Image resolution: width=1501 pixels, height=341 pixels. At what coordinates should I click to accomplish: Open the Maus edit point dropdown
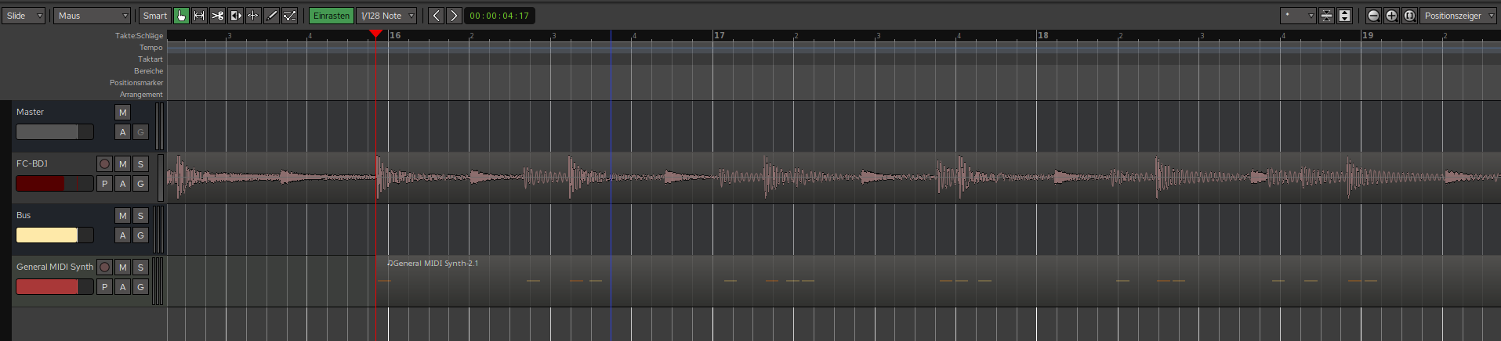pyautogui.click(x=92, y=16)
